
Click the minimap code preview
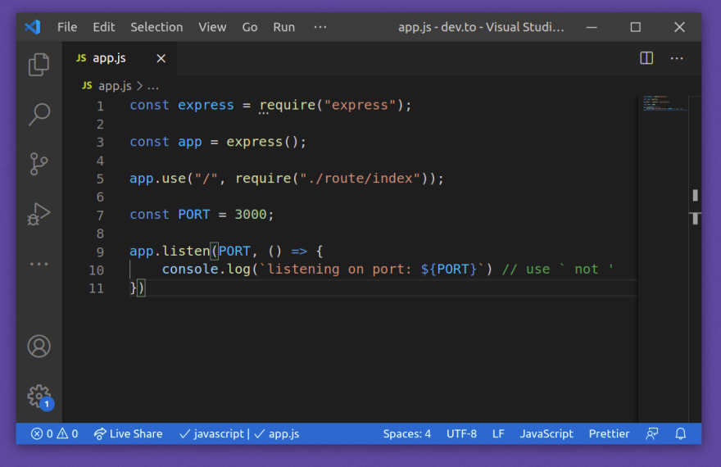point(664,103)
